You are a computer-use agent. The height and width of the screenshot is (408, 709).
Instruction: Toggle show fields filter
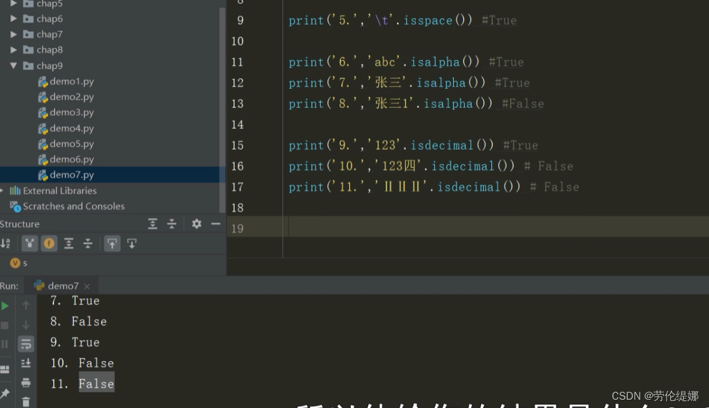[x=49, y=244]
